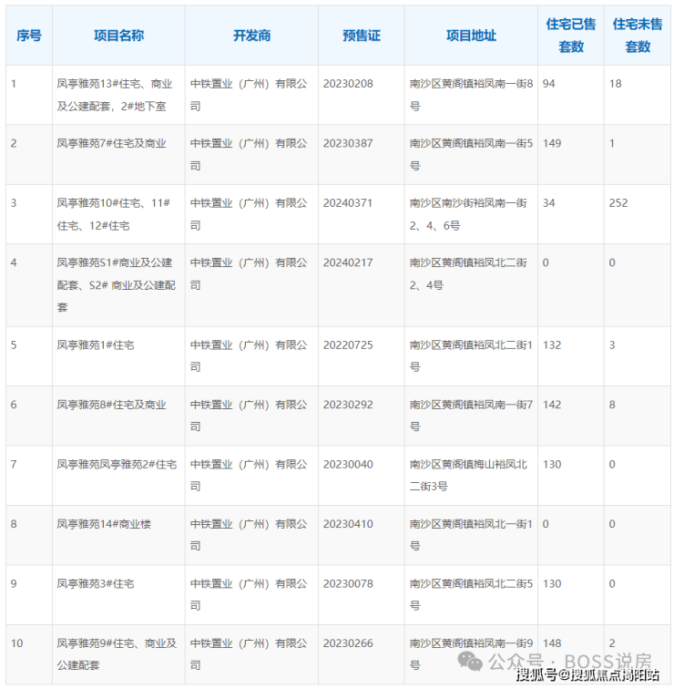Screen dimensions: 674x689
Task: Click project name 凤亭雅苑7#住宅及商业
Action: (x=111, y=143)
